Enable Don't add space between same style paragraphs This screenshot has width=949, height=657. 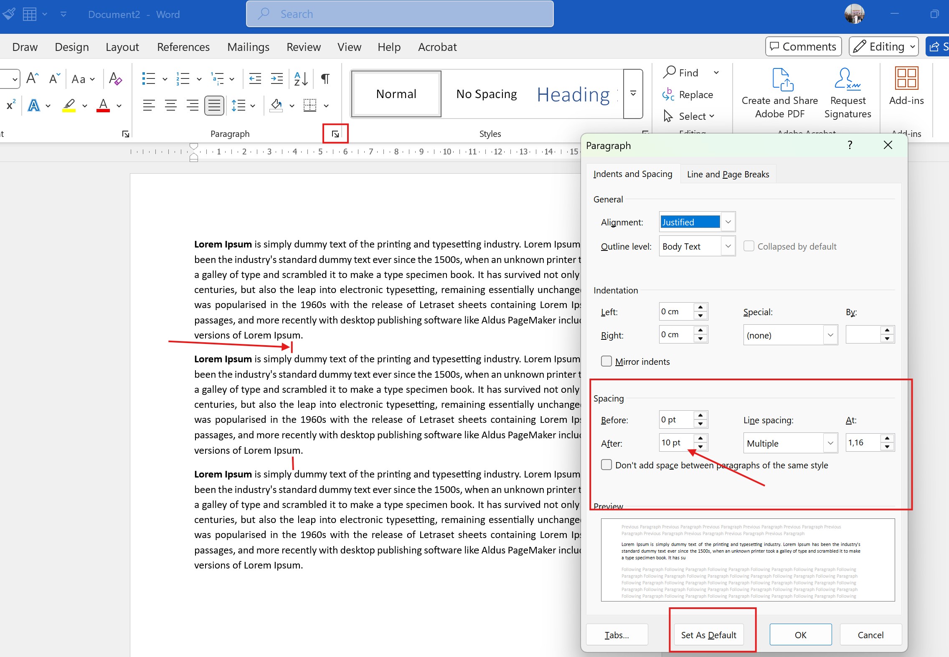coord(606,465)
